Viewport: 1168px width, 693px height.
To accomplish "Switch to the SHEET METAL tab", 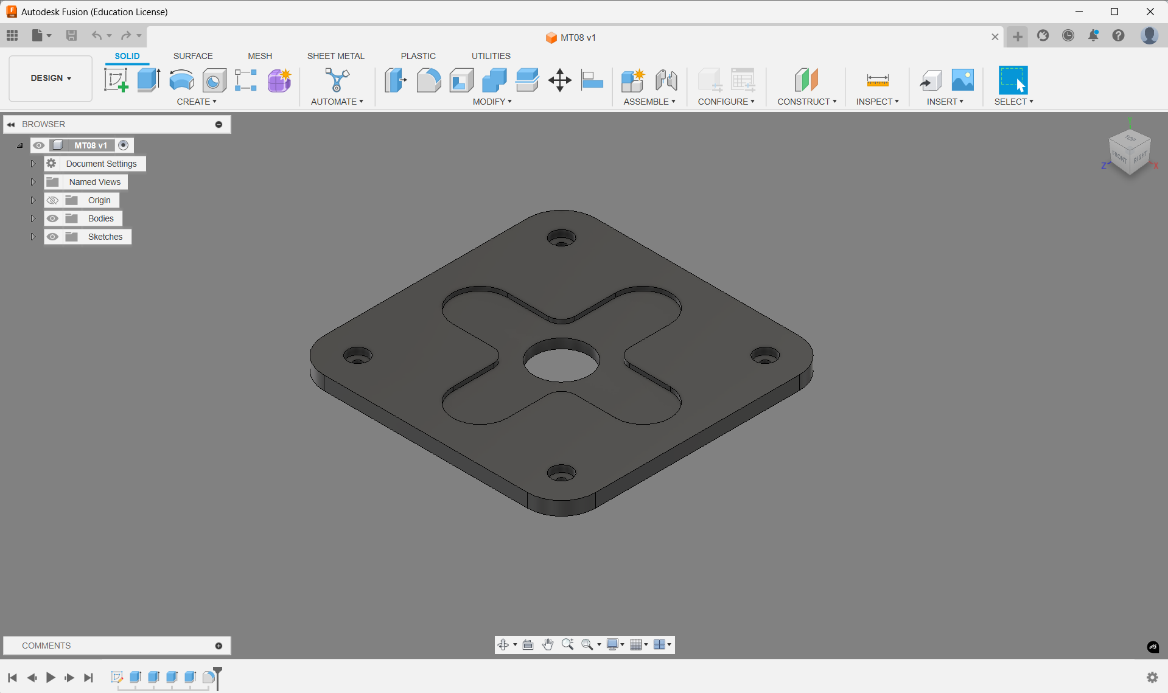I will click(335, 56).
